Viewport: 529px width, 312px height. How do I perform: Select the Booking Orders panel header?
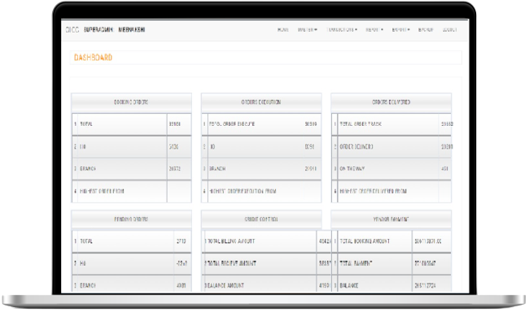(131, 102)
